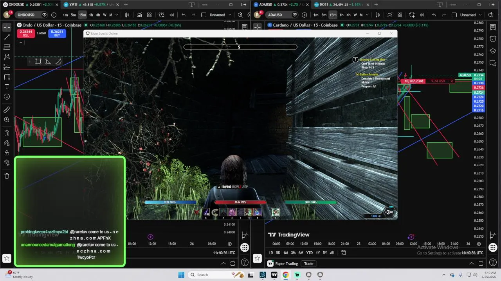Select the ADAUSD tab
Viewport: 501px width, 281px height.
point(280,5)
